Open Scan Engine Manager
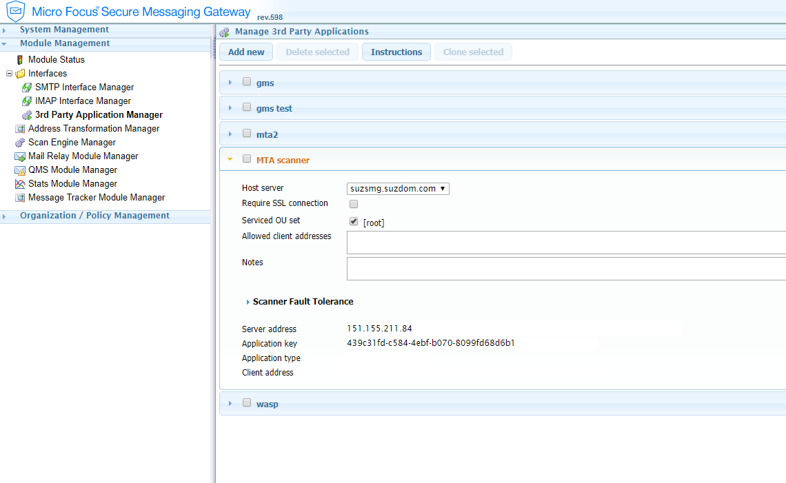Image resolution: width=786 pixels, height=483 pixels. click(72, 143)
